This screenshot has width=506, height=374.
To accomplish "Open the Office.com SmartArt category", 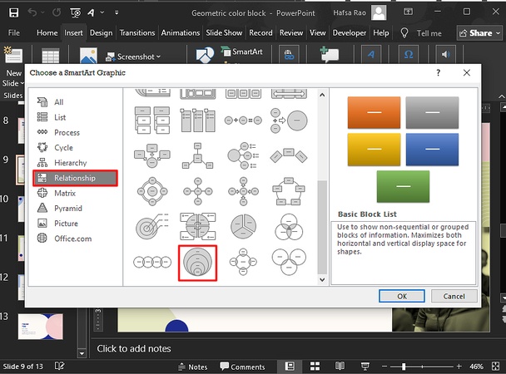I will coord(72,239).
